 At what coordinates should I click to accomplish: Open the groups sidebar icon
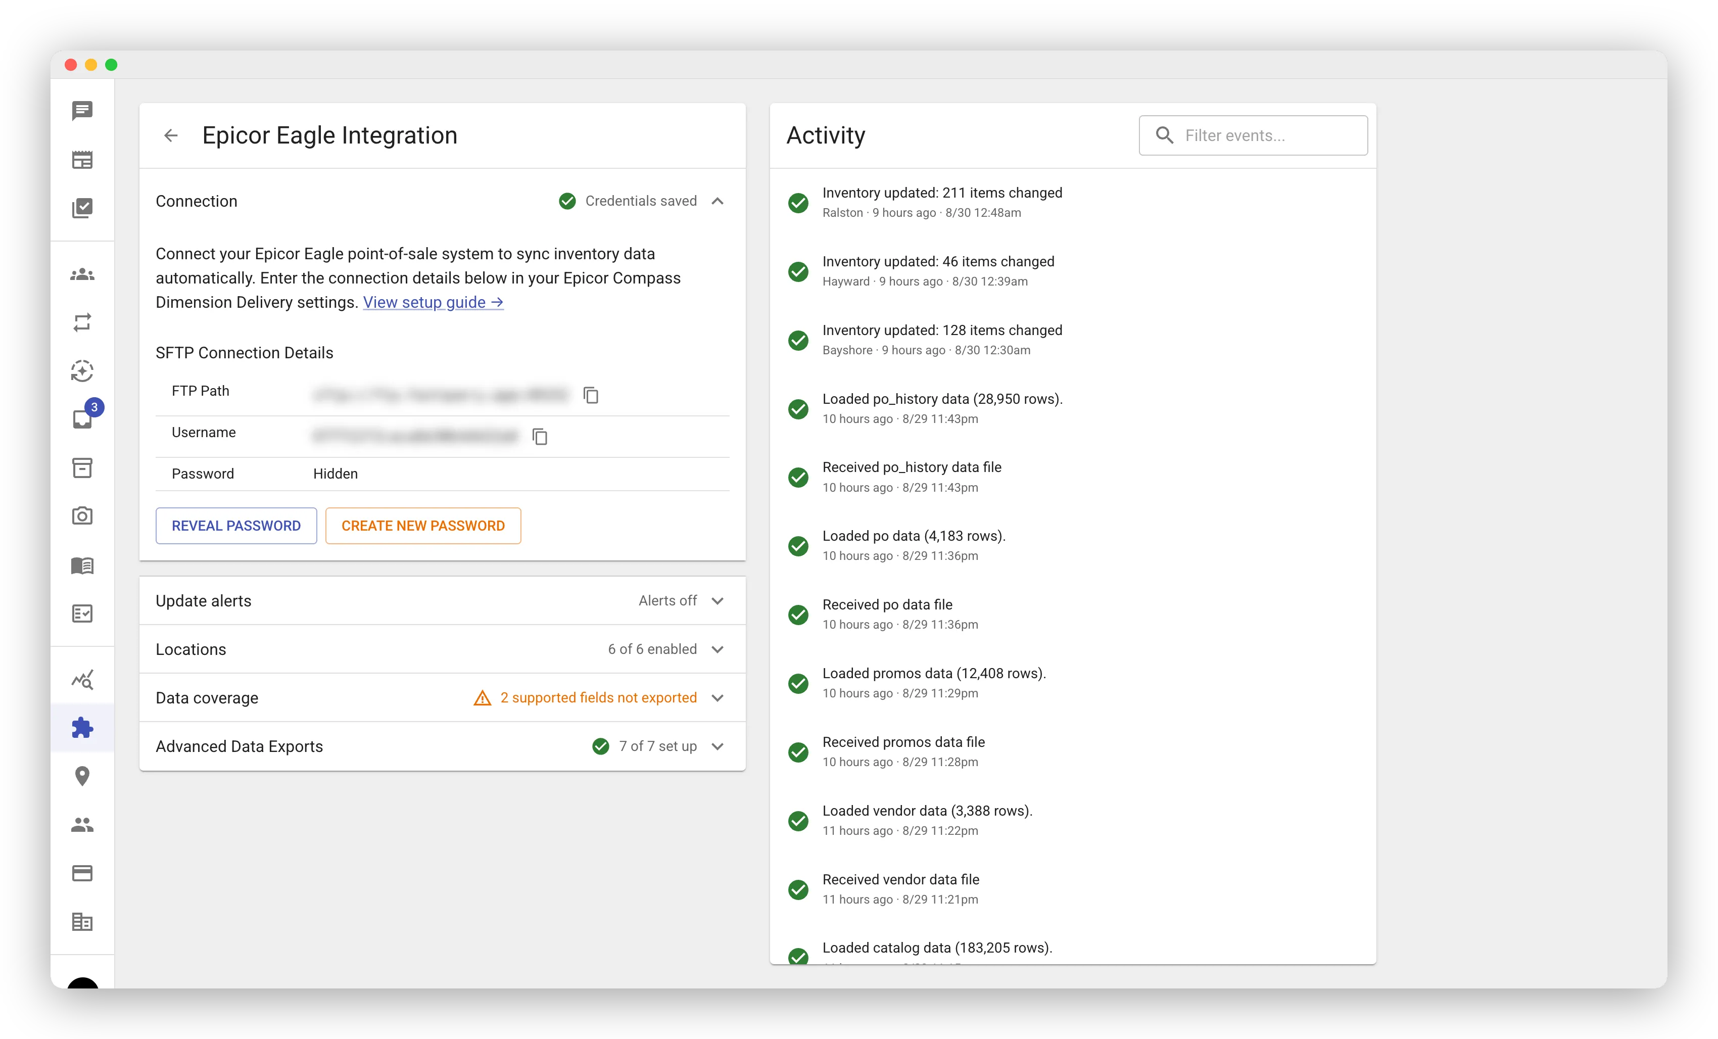point(82,274)
